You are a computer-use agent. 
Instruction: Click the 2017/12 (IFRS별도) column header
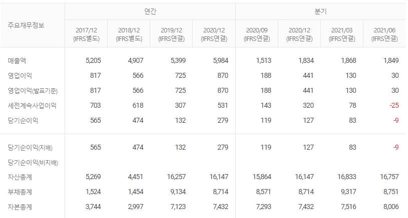pos(87,34)
